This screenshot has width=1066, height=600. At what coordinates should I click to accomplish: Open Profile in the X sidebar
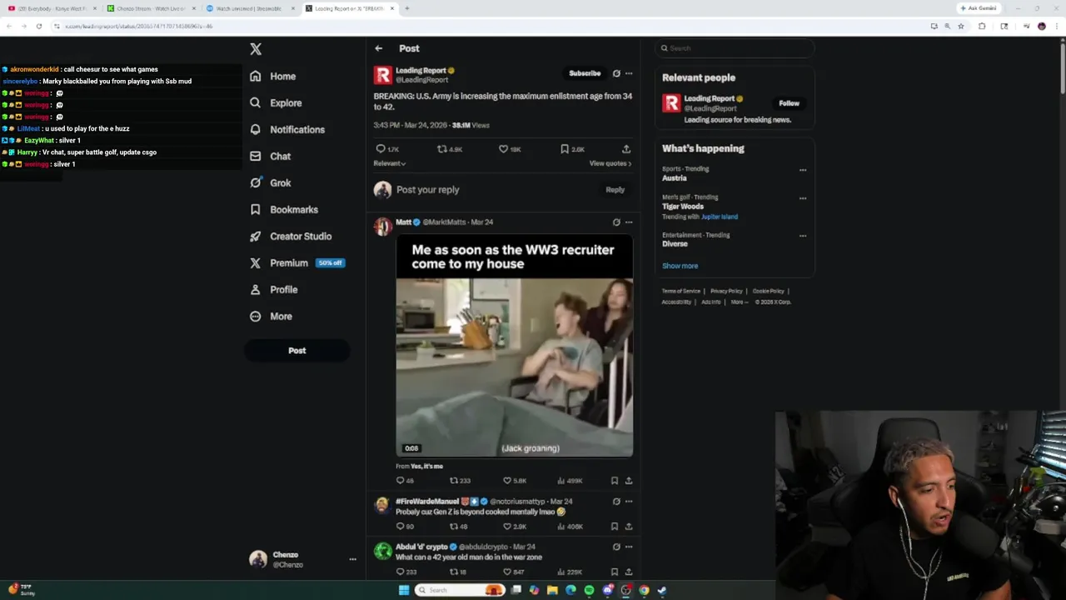(x=273, y=289)
